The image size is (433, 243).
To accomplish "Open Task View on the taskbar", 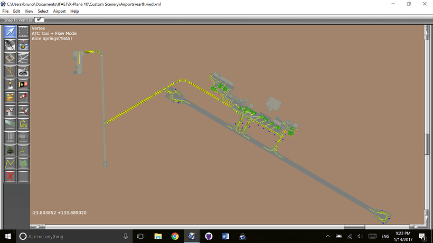I will [x=141, y=236].
